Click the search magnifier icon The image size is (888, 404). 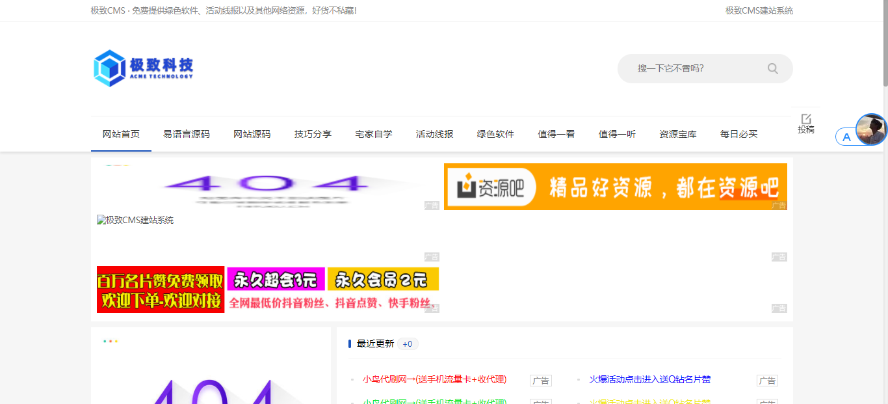[x=772, y=68]
